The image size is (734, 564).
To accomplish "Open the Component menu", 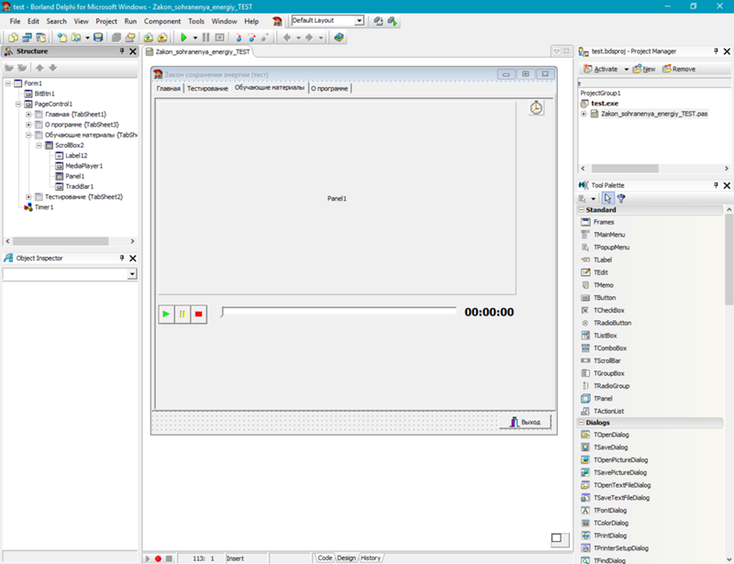I will [162, 20].
